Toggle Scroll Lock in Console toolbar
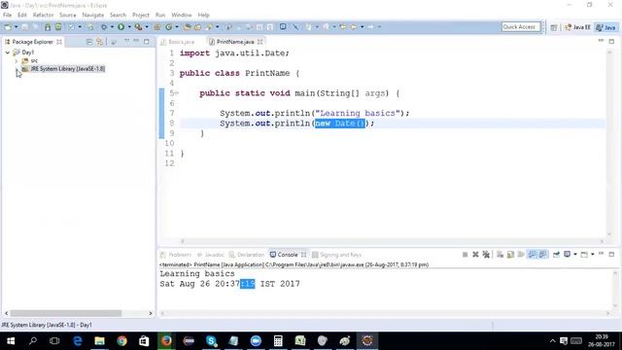 coord(510,255)
